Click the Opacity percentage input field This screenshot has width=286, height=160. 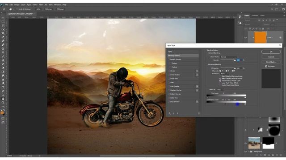point(240,60)
